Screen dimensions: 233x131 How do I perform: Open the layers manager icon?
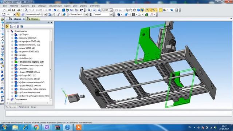click(23, 15)
